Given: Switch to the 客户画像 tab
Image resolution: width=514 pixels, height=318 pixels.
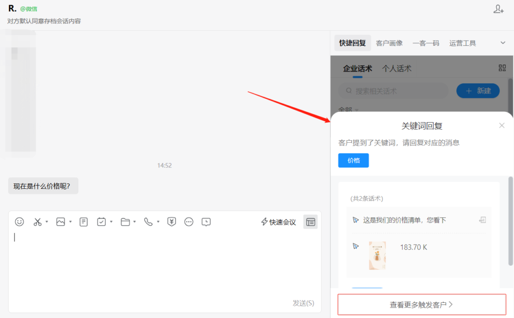Looking at the screenshot, I should coord(389,43).
